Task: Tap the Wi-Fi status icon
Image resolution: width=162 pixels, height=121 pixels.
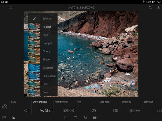Action: pyautogui.click(x=143, y=2)
